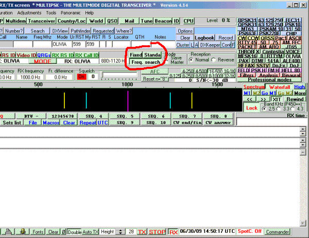
Task: Select the MT63 mode
Action: [x=247, y=29]
